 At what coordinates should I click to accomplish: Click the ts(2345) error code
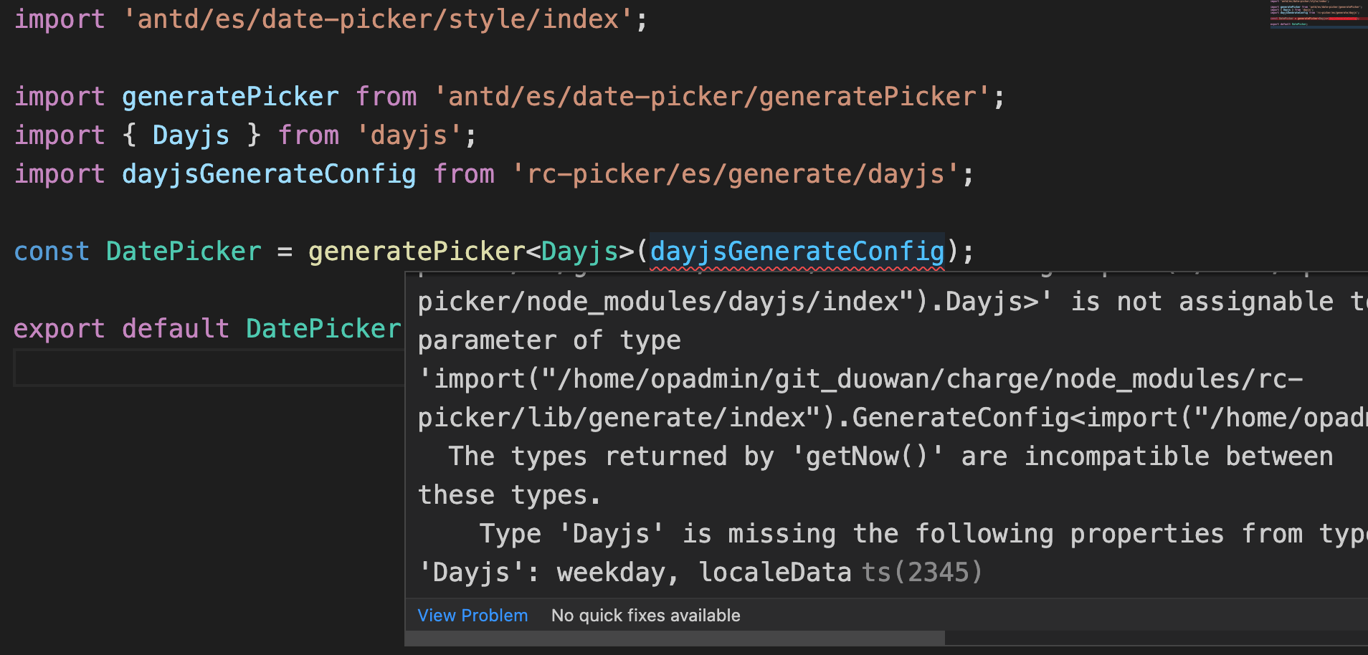[922, 571]
